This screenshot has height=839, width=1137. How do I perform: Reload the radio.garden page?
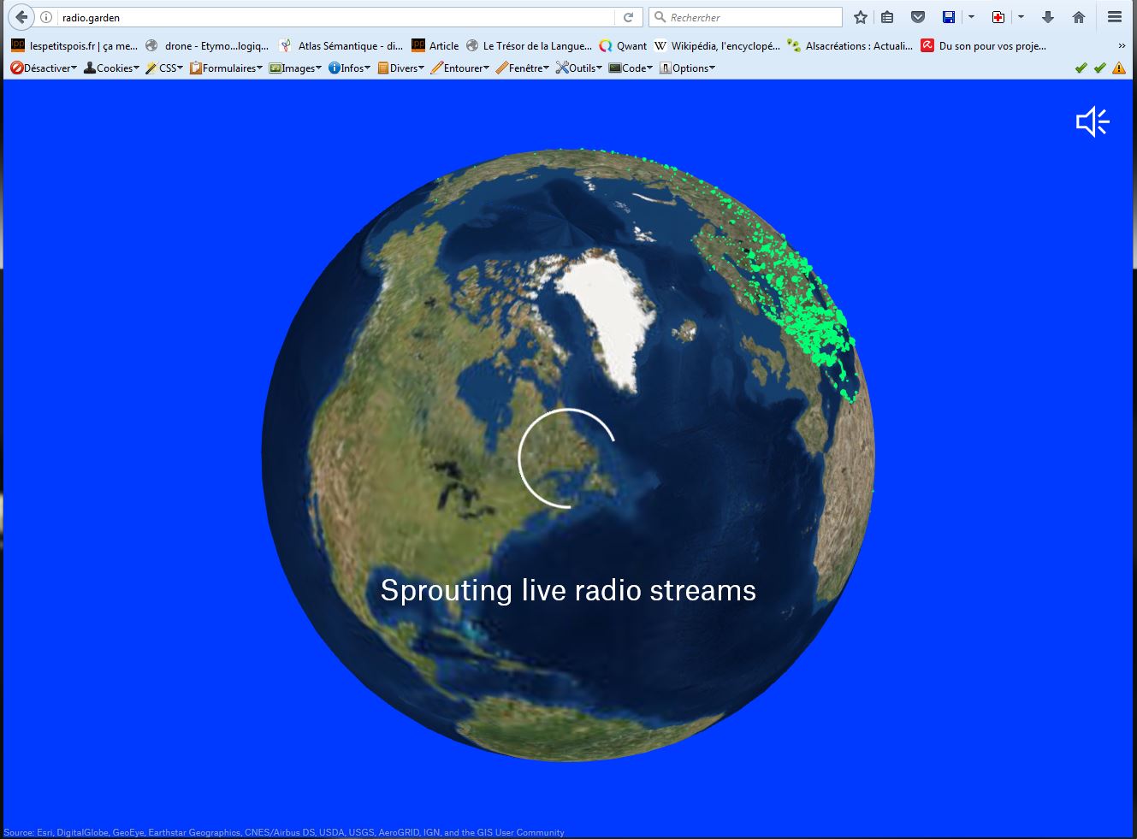628,17
